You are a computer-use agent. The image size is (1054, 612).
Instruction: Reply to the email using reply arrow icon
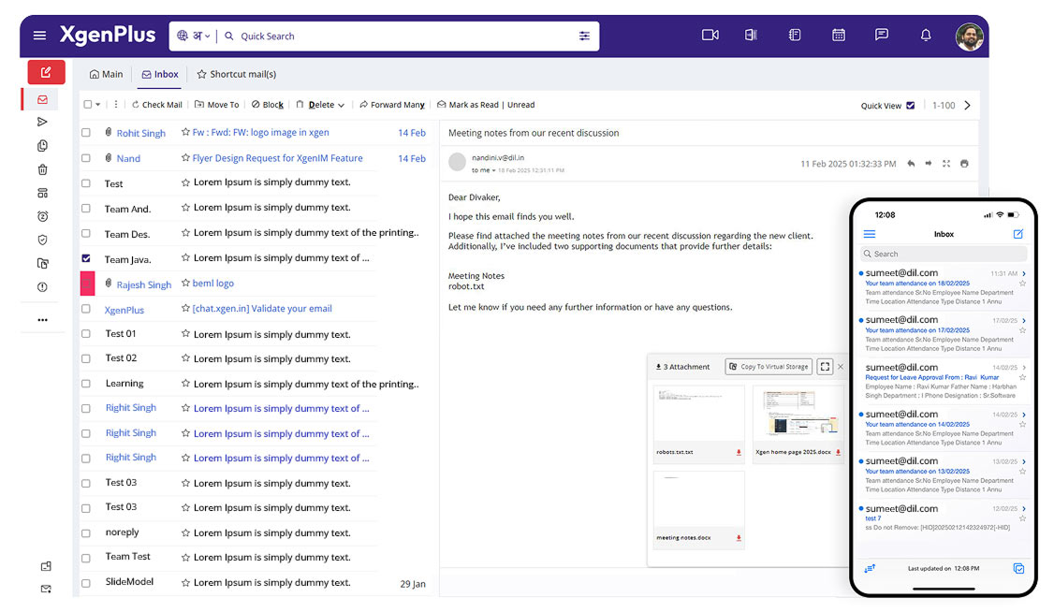coord(910,163)
